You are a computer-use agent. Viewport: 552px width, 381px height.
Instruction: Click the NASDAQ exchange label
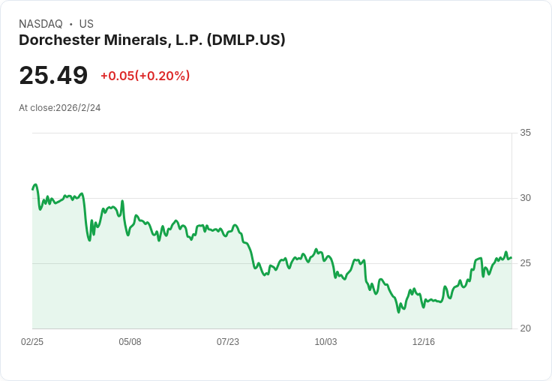40,24
